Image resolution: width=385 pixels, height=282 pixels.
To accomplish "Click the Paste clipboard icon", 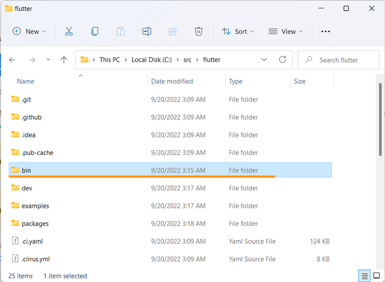I will click(121, 31).
